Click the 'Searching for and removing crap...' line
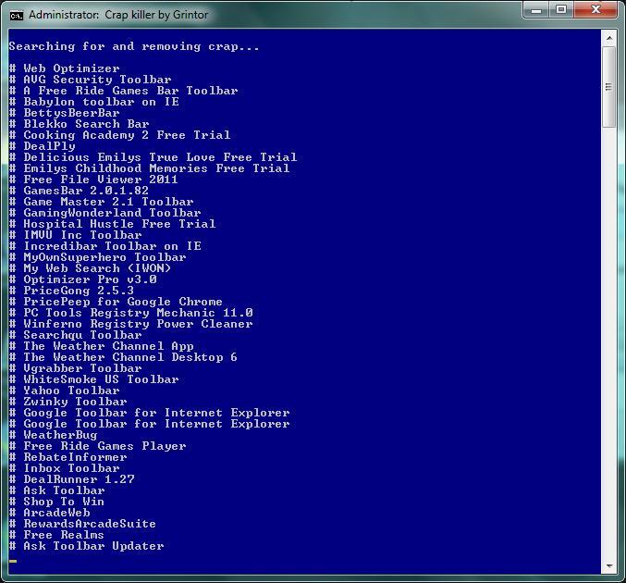Image resolution: width=626 pixels, height=583 pixels. 134,46
